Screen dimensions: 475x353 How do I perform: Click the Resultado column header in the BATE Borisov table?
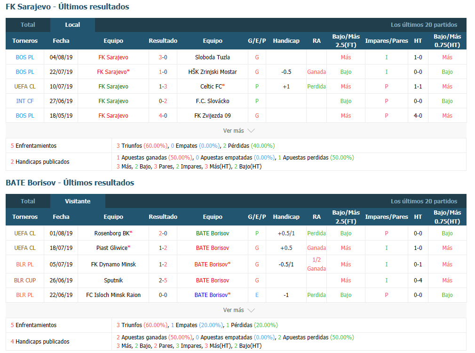(163, 217)
